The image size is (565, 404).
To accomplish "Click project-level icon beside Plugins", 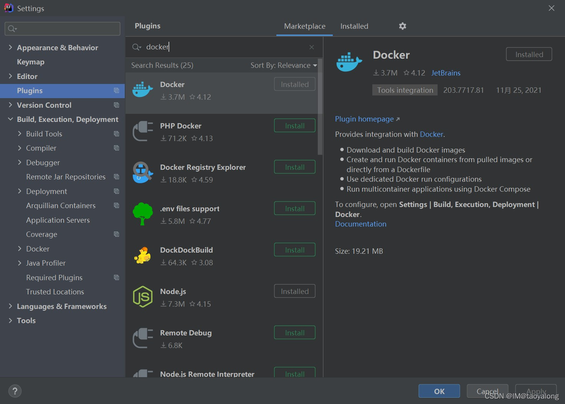I will 116,90.
